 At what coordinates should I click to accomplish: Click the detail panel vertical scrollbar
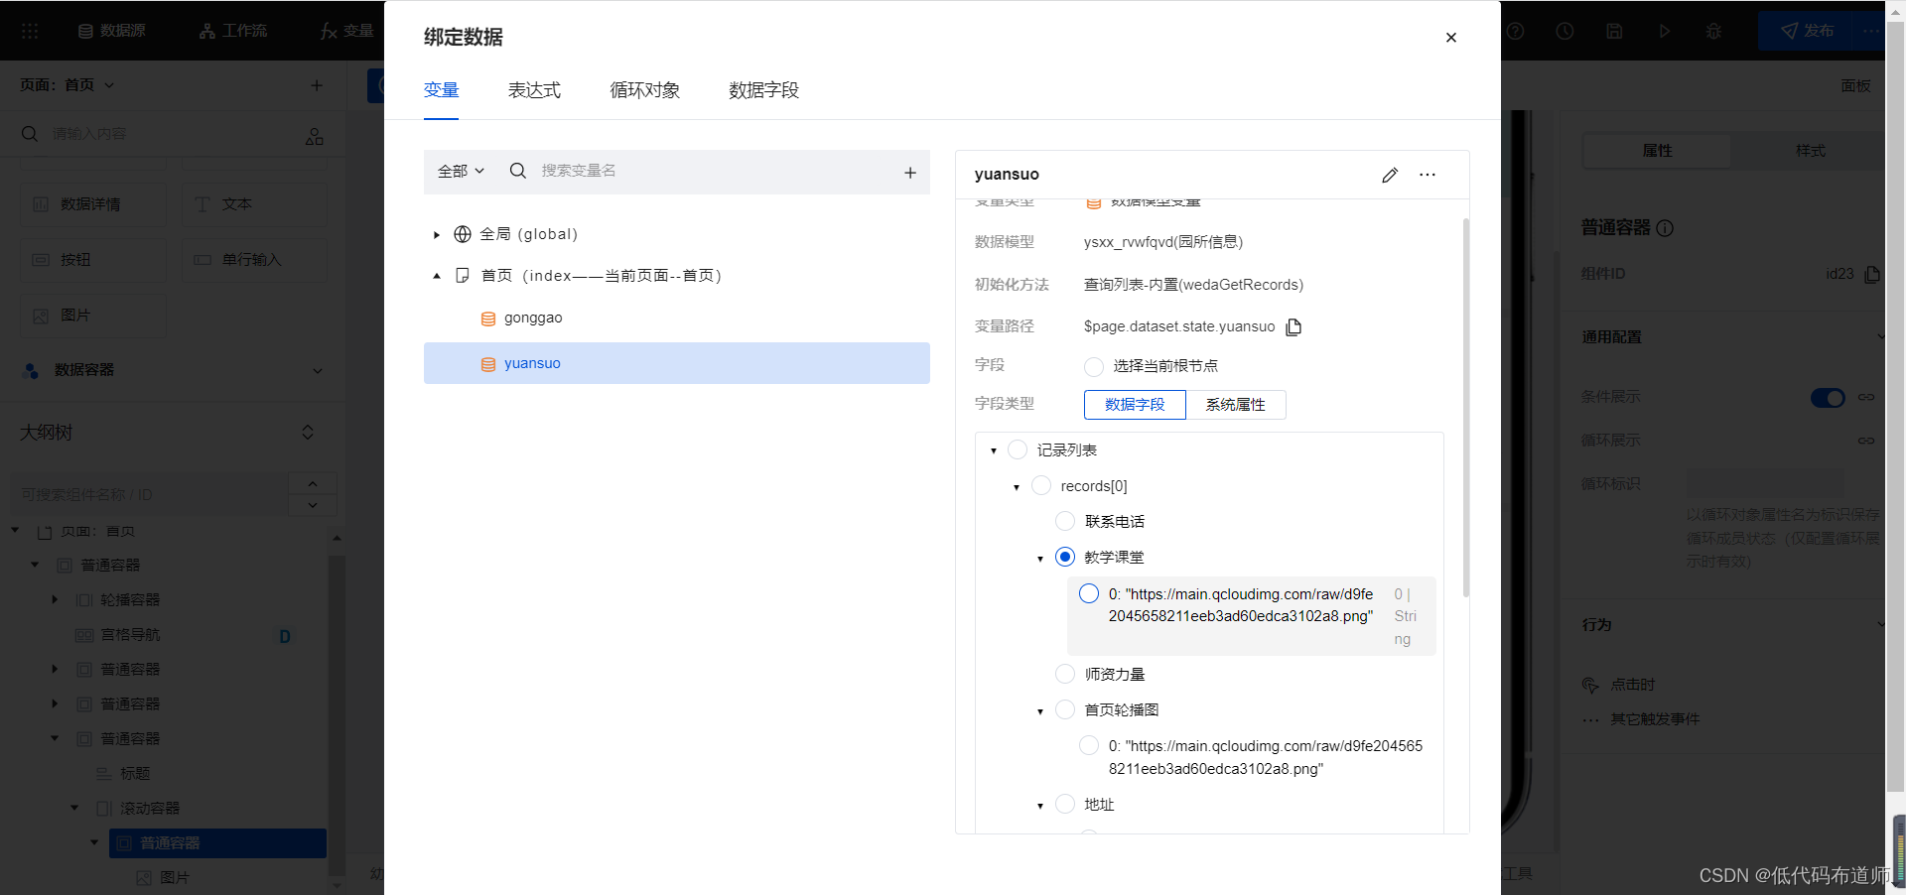tap(1465, 407)
